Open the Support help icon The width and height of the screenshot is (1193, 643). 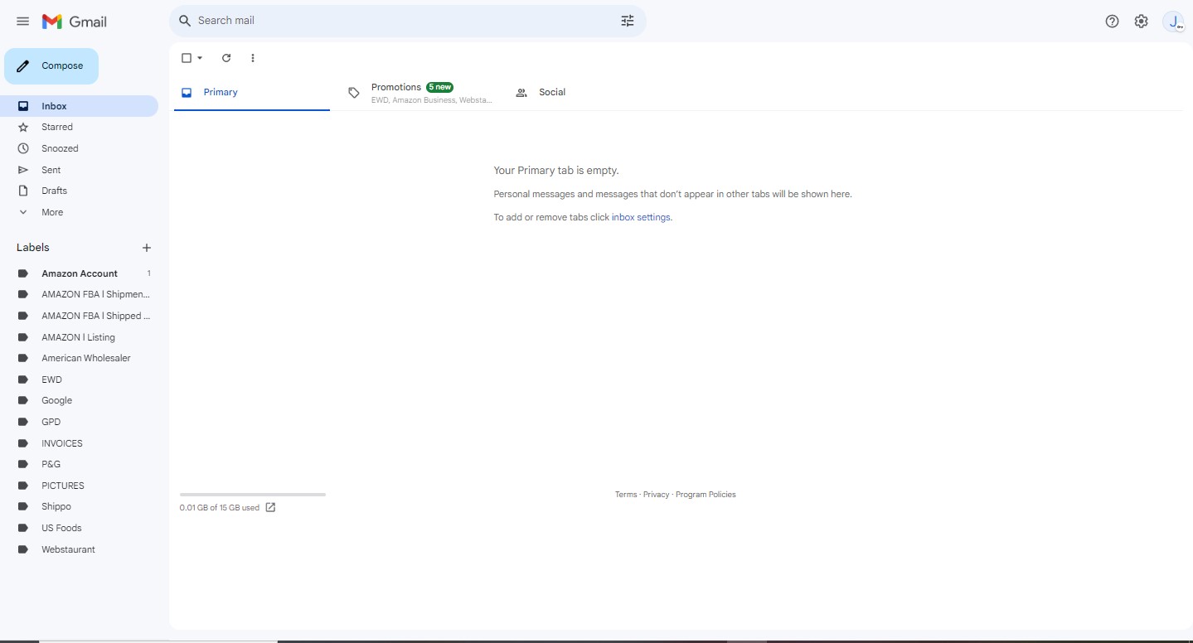pyautogui.click(x=1113, y=22)
